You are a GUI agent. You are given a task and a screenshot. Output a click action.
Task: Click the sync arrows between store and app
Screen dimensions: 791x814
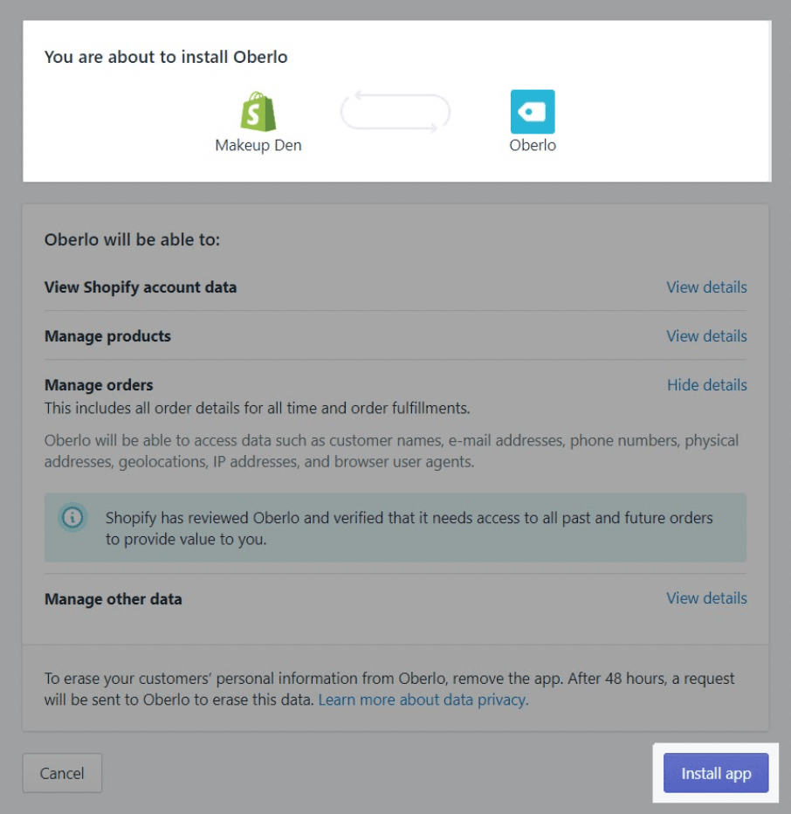395,112
